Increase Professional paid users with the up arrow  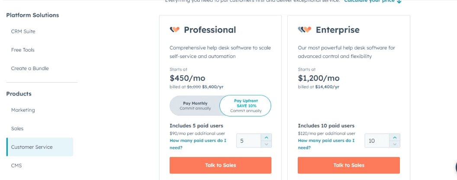point(266,137)
